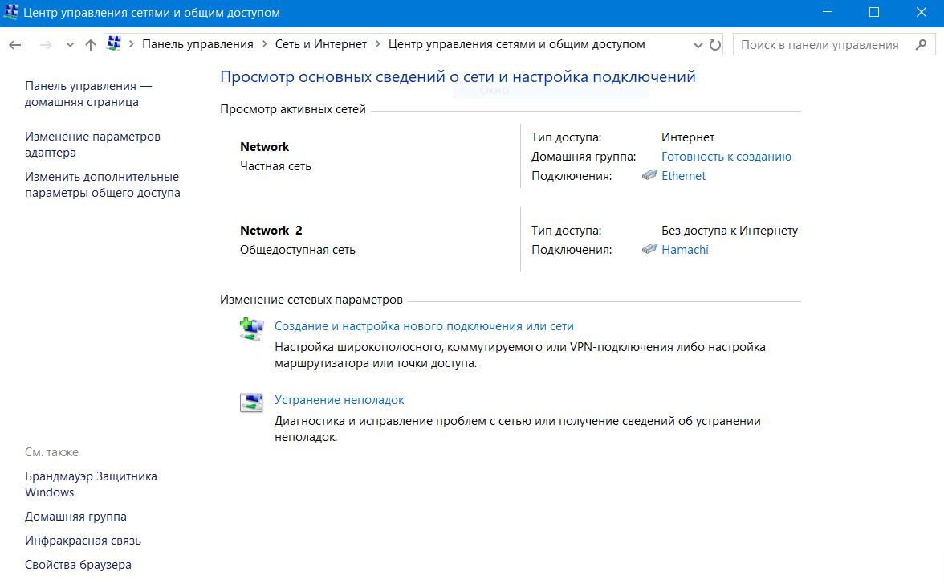Open 'Панель управления — домашняя страница' link
The image size is (944, 584).
tap(88, 94)
